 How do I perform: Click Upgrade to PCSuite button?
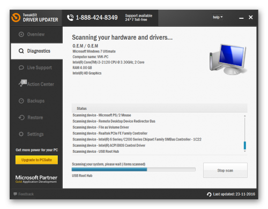[x=36, y=160]
